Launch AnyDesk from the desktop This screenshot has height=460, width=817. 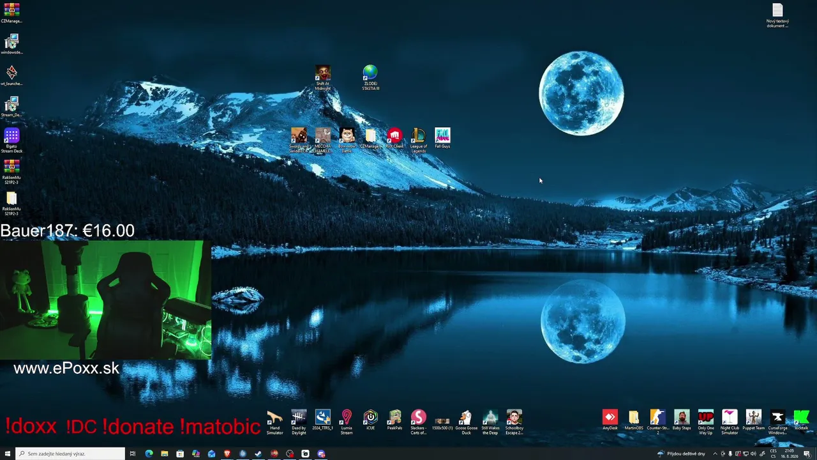point(610,420)
